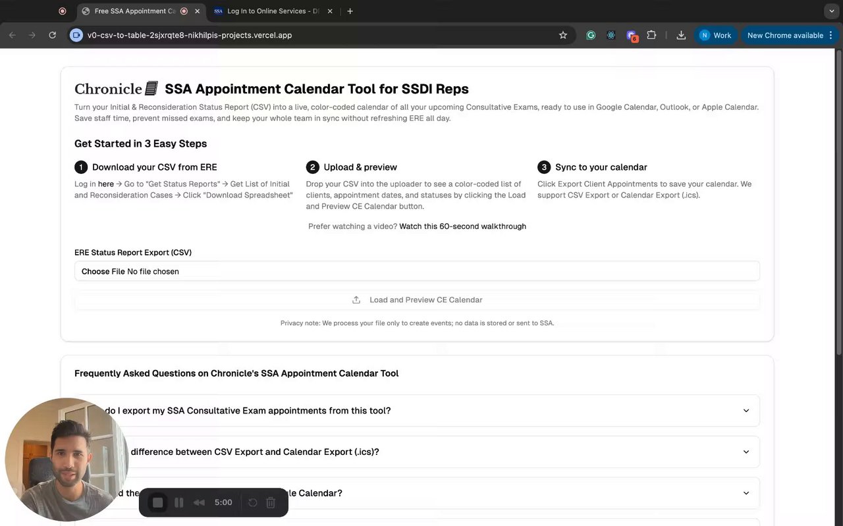Click the address bar URL
843x526 pixels.
[x=190, y=35]
